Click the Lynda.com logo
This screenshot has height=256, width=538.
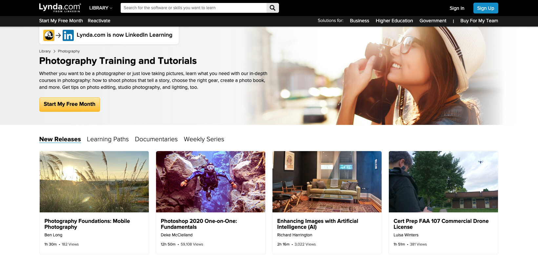[60, 8]
